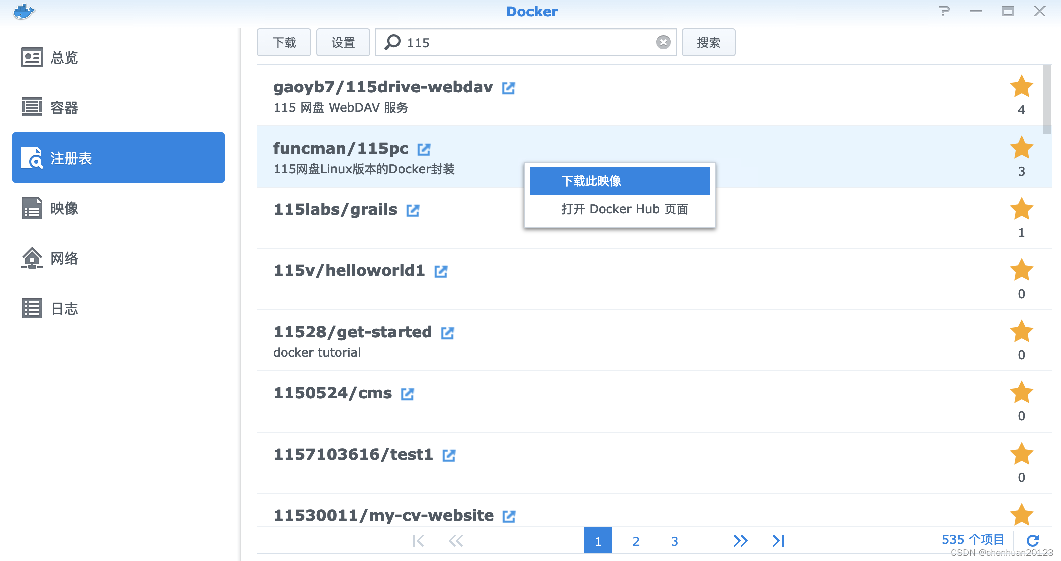Image resolution: width=1061 pixels, height=561 pixels.
Task: Go to page 2
Action: pos(636,541)
